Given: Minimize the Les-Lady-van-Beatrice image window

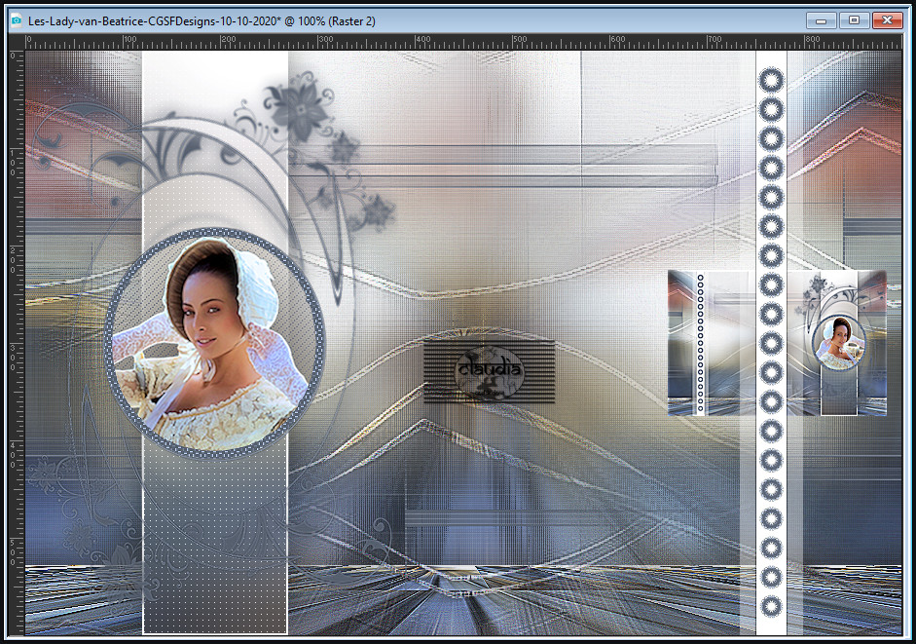Looking at the screenshot, I should pyautogui.click(x=821, y=20).
